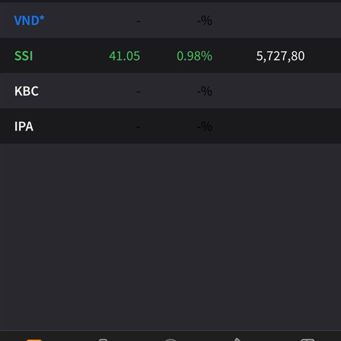This screenshot has height=341, width=341.
Task: Open the KBC stock symbol
Action: point(26,91)
